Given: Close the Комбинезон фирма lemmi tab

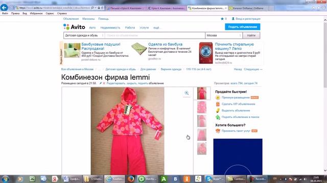Looking at the screenshot, I should click(226, 8).
